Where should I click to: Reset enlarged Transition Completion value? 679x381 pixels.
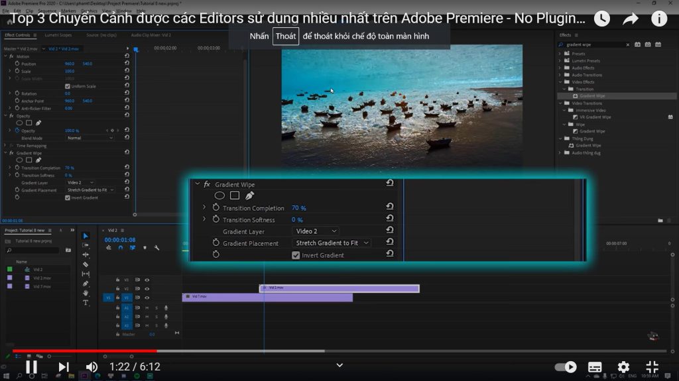coord(390,207)
